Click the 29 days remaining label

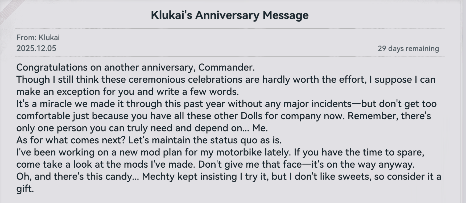pos(408,49)
